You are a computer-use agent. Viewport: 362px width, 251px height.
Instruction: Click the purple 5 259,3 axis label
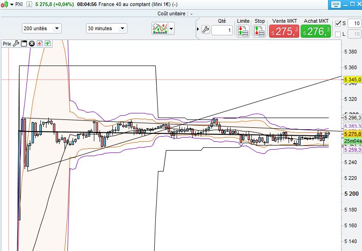[x=353, y=150]
